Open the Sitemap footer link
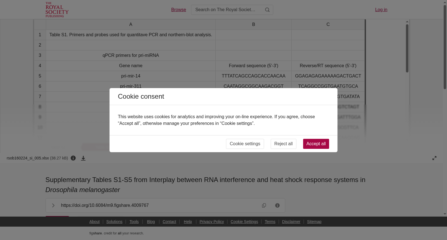The image size is (447, 240). [314, 222]
